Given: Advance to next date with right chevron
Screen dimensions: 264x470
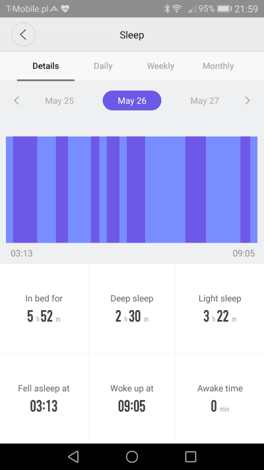Looking at the screenshot, I should click(x=247, y=100).
